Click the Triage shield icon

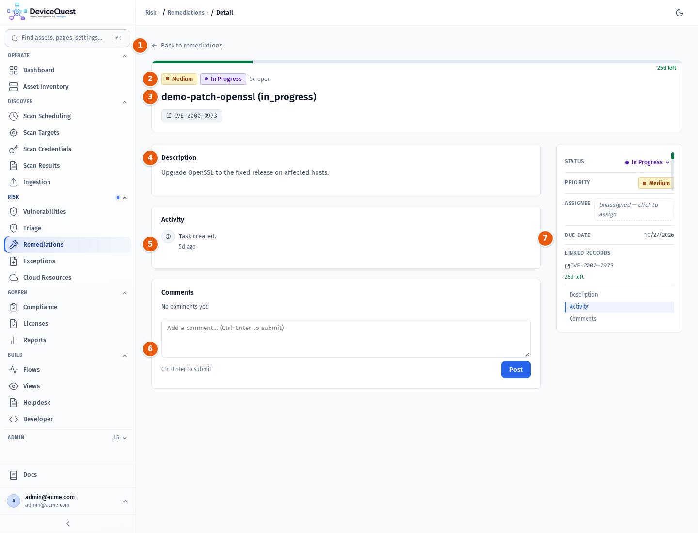click(14, 228)
